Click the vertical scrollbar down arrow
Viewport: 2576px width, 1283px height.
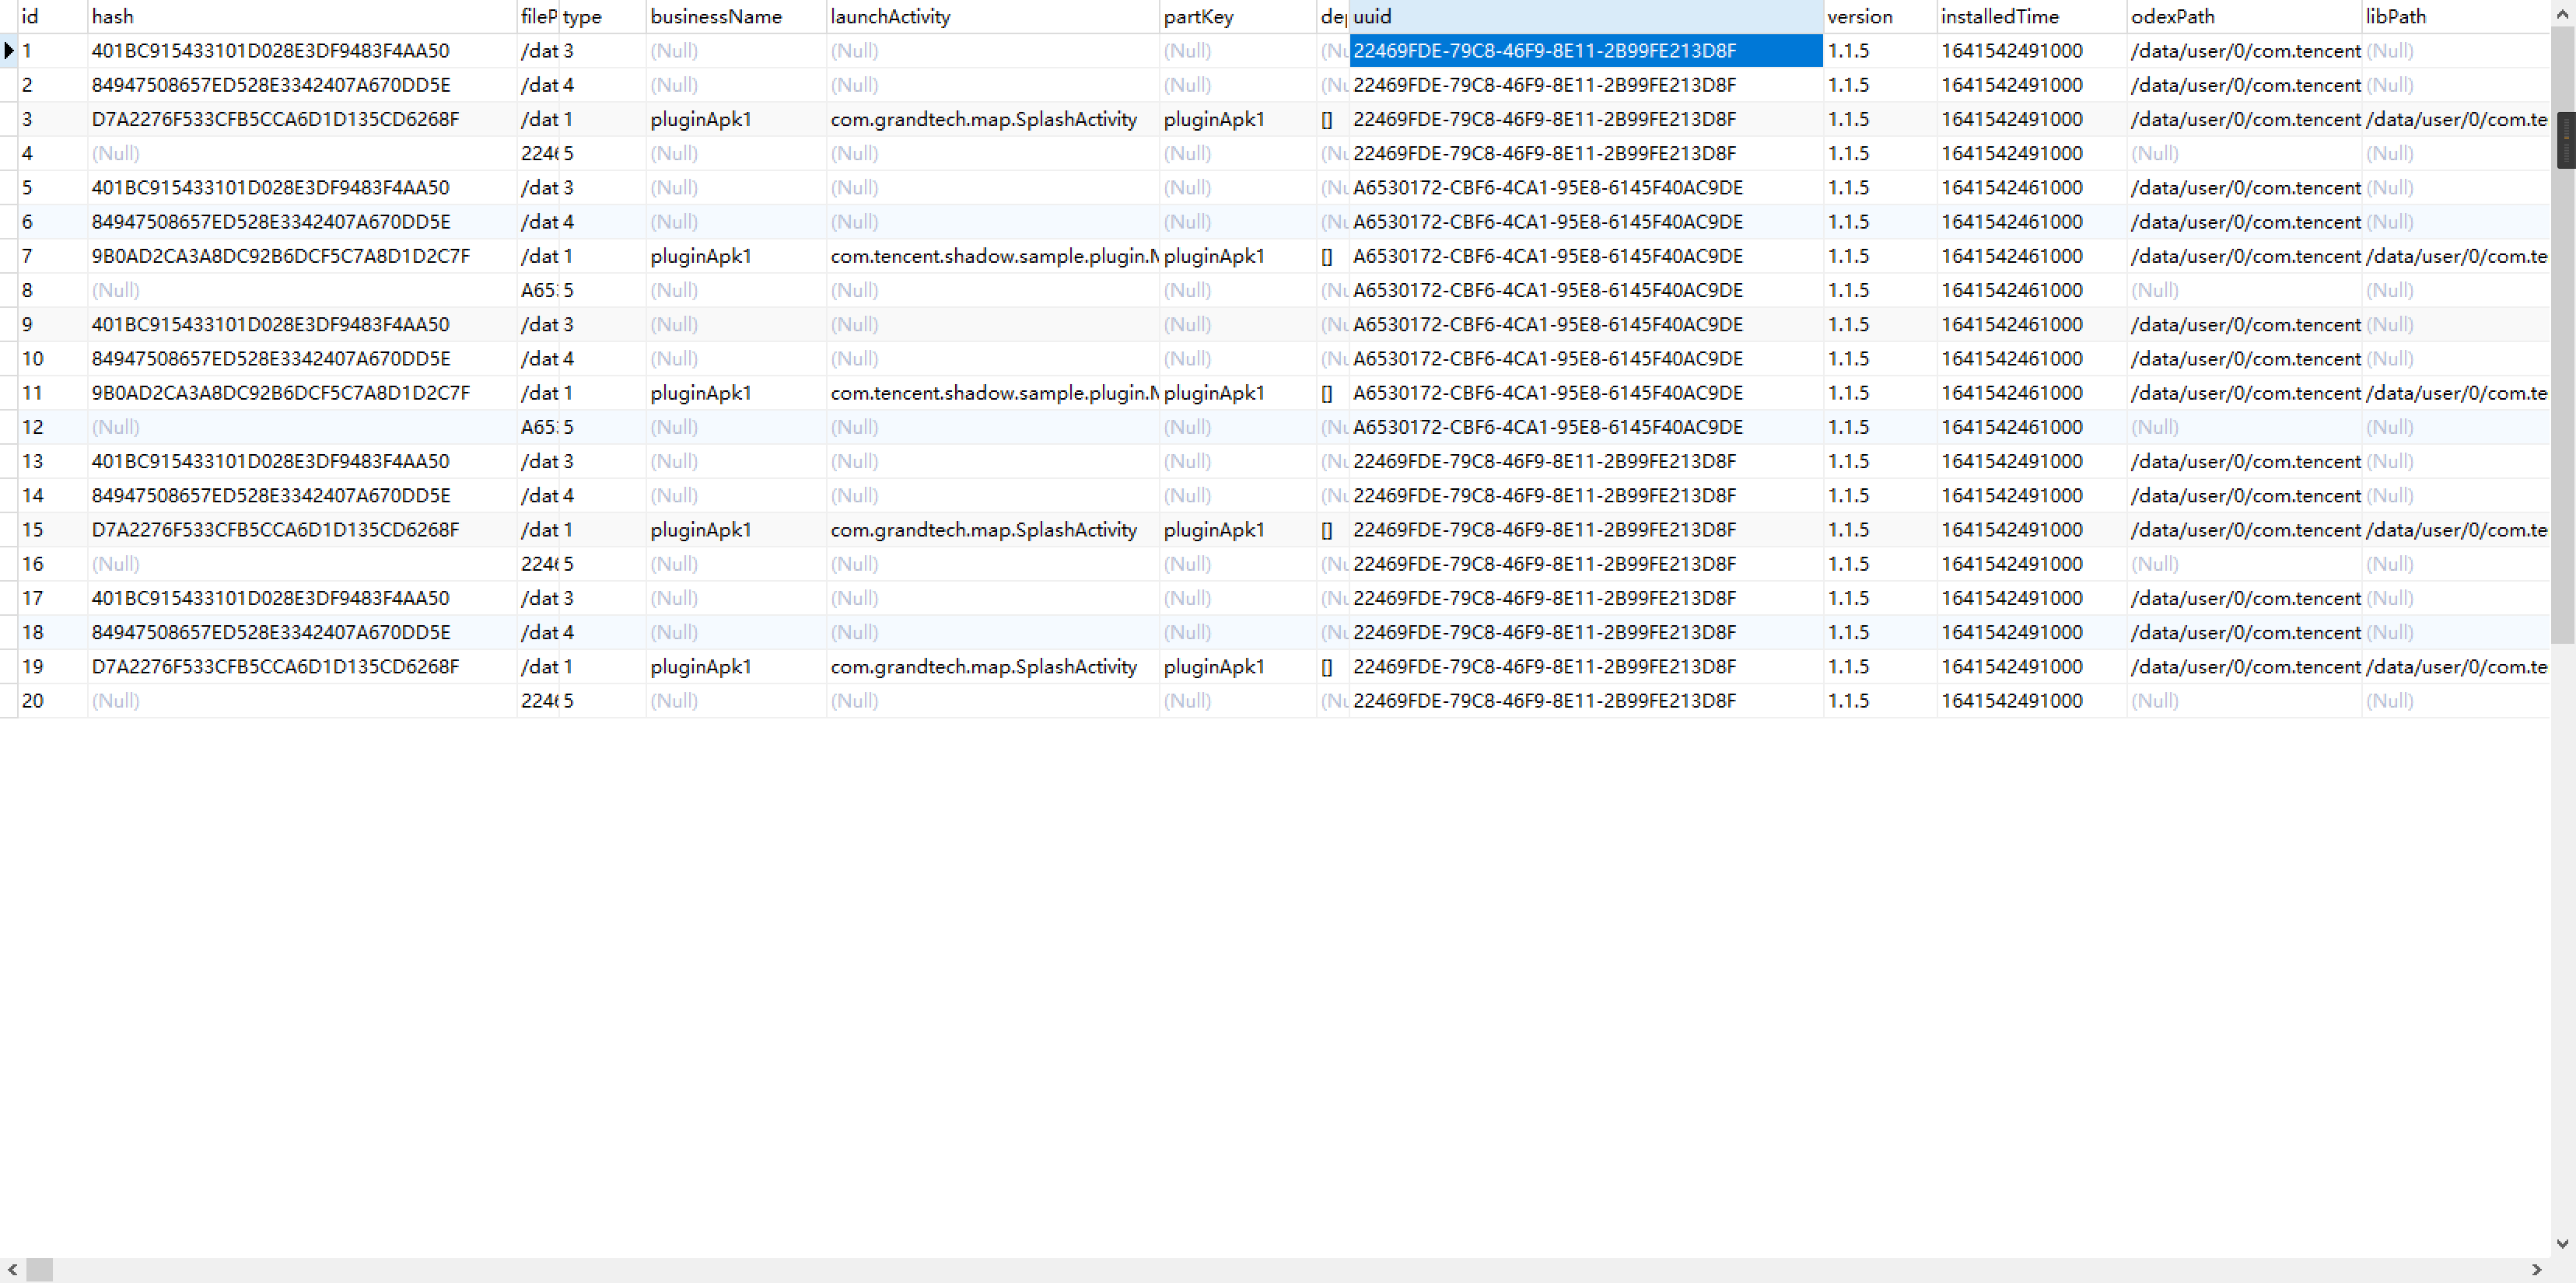2562,1244
